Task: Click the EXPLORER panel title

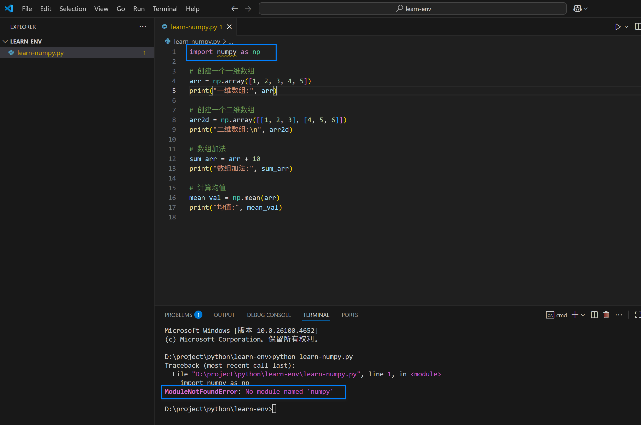Action: coord(23,27)
